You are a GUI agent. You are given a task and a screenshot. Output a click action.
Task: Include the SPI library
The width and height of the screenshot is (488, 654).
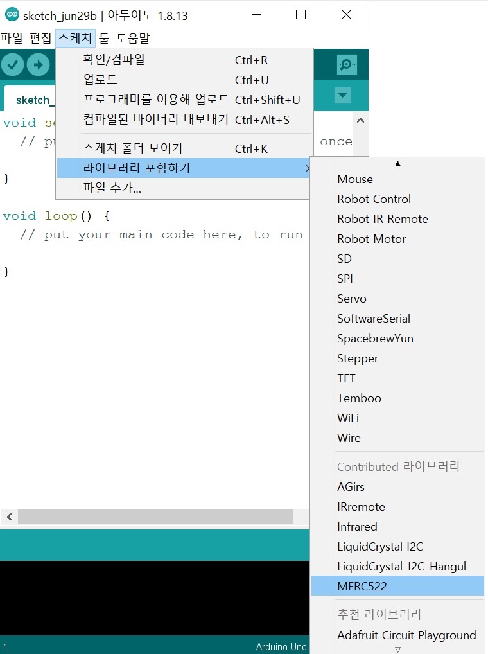397,279
